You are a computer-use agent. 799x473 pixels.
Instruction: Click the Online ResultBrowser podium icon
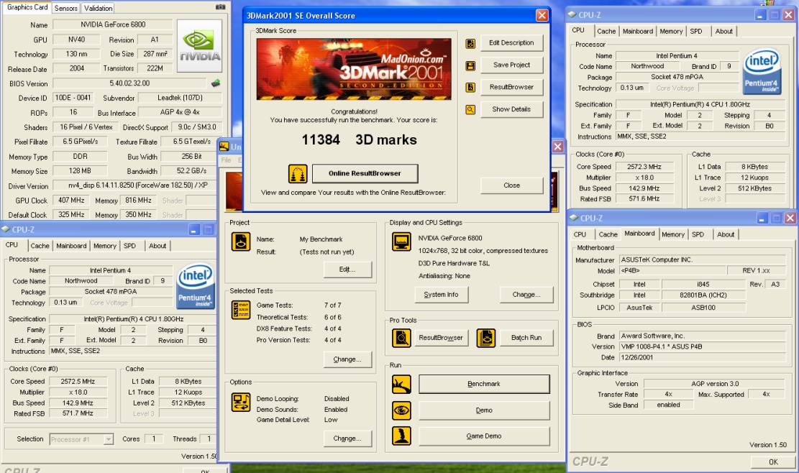coord(298,174)
